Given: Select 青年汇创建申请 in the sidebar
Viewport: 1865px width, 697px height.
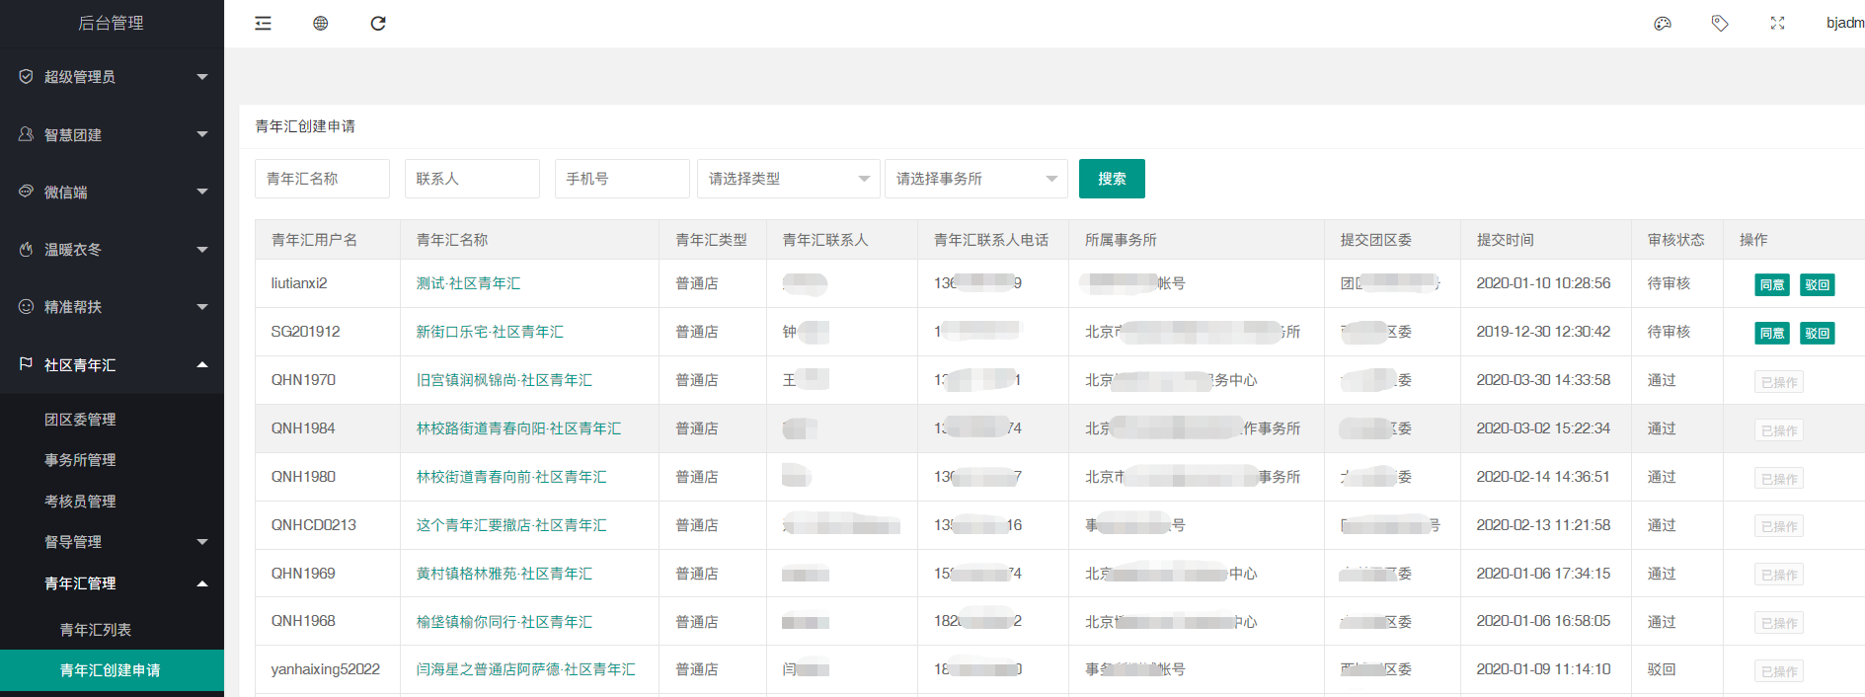Looking at the screenshot, I should 112,670.
